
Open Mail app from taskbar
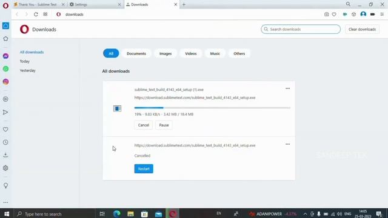point(159,214)
